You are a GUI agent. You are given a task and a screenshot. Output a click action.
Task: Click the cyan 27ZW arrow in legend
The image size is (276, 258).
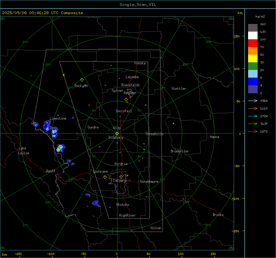point(253,116)
